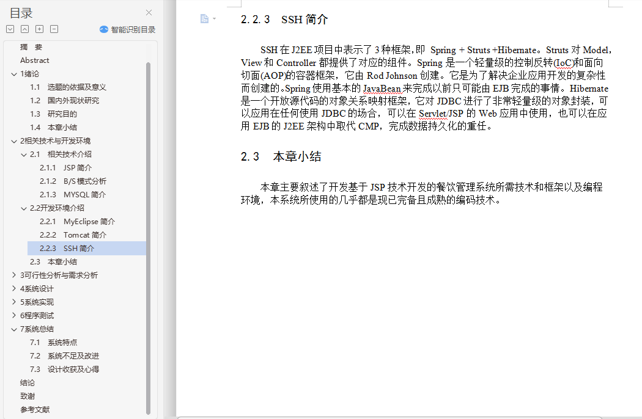Viewport: 642px width, 419px height.
Task: Click the outline panel vertical scrollbar
Action: [x=148, y=238]
